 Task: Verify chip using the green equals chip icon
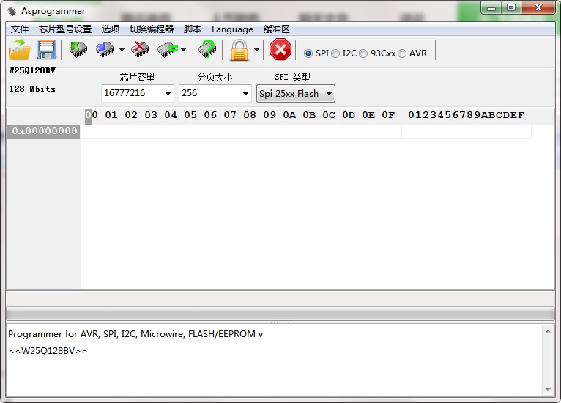(x=168, y=49)
